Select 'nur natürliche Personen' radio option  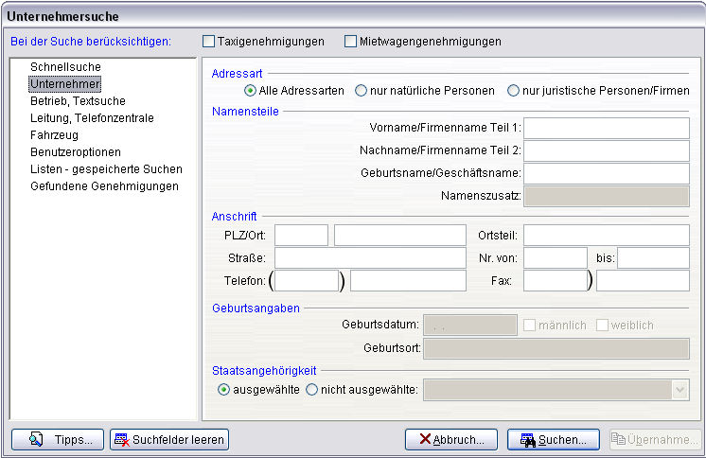coord(362,91)
